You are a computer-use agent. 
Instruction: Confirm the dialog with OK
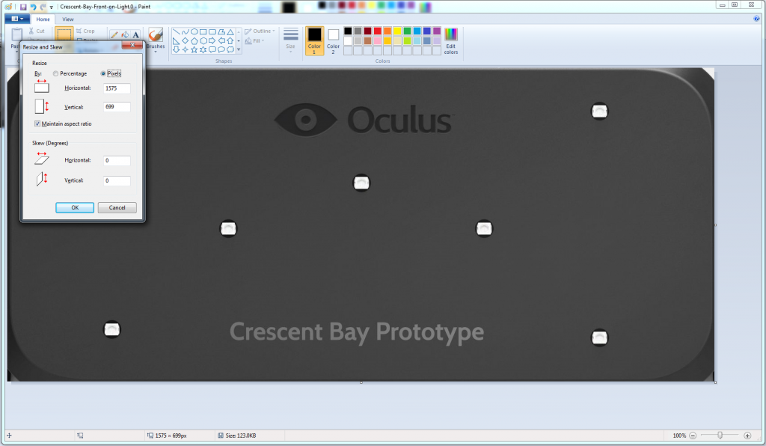pos(75,207)
